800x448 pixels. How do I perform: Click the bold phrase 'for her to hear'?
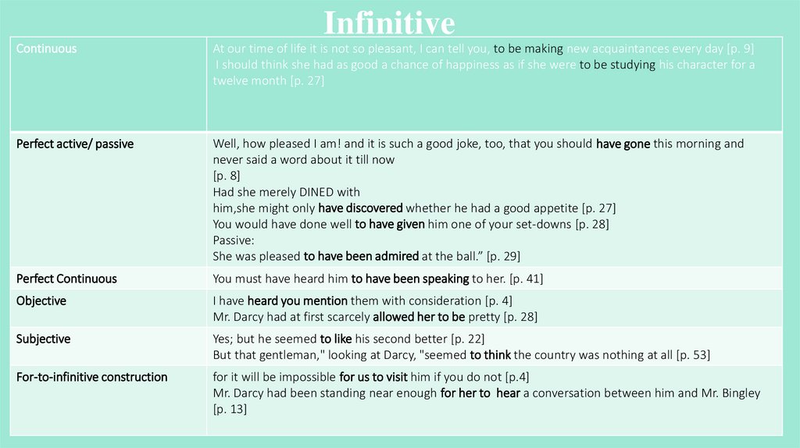480,393
